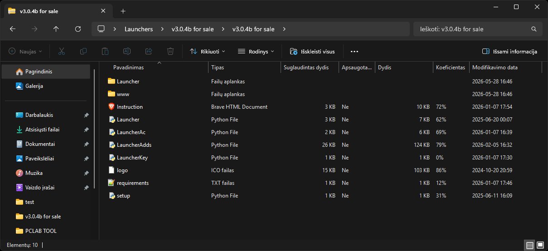Open the three-dots more options menu
This screenshot has width=548, height=251.
(x=354, y=52)
